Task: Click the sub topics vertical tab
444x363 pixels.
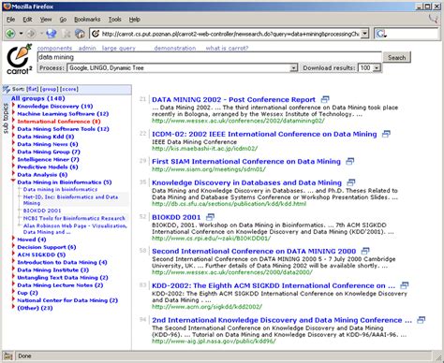Action: point(6,119)
